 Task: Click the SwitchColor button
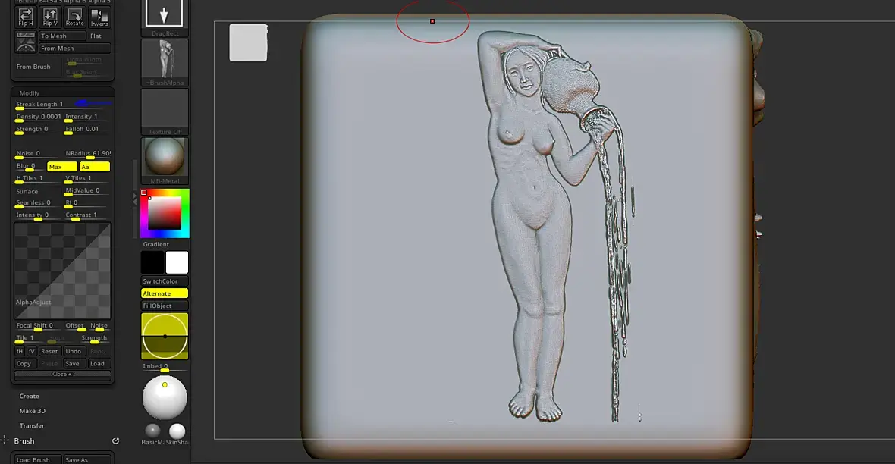(165, 281)
